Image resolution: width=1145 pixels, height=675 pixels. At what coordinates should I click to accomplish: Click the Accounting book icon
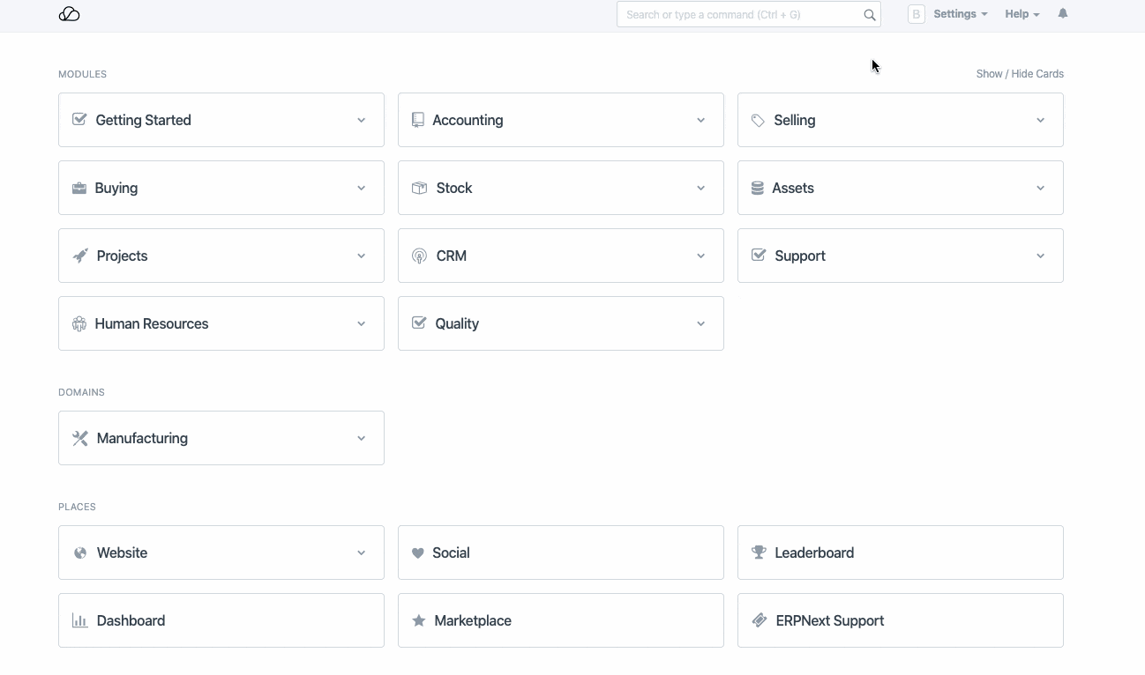point(418,120)
